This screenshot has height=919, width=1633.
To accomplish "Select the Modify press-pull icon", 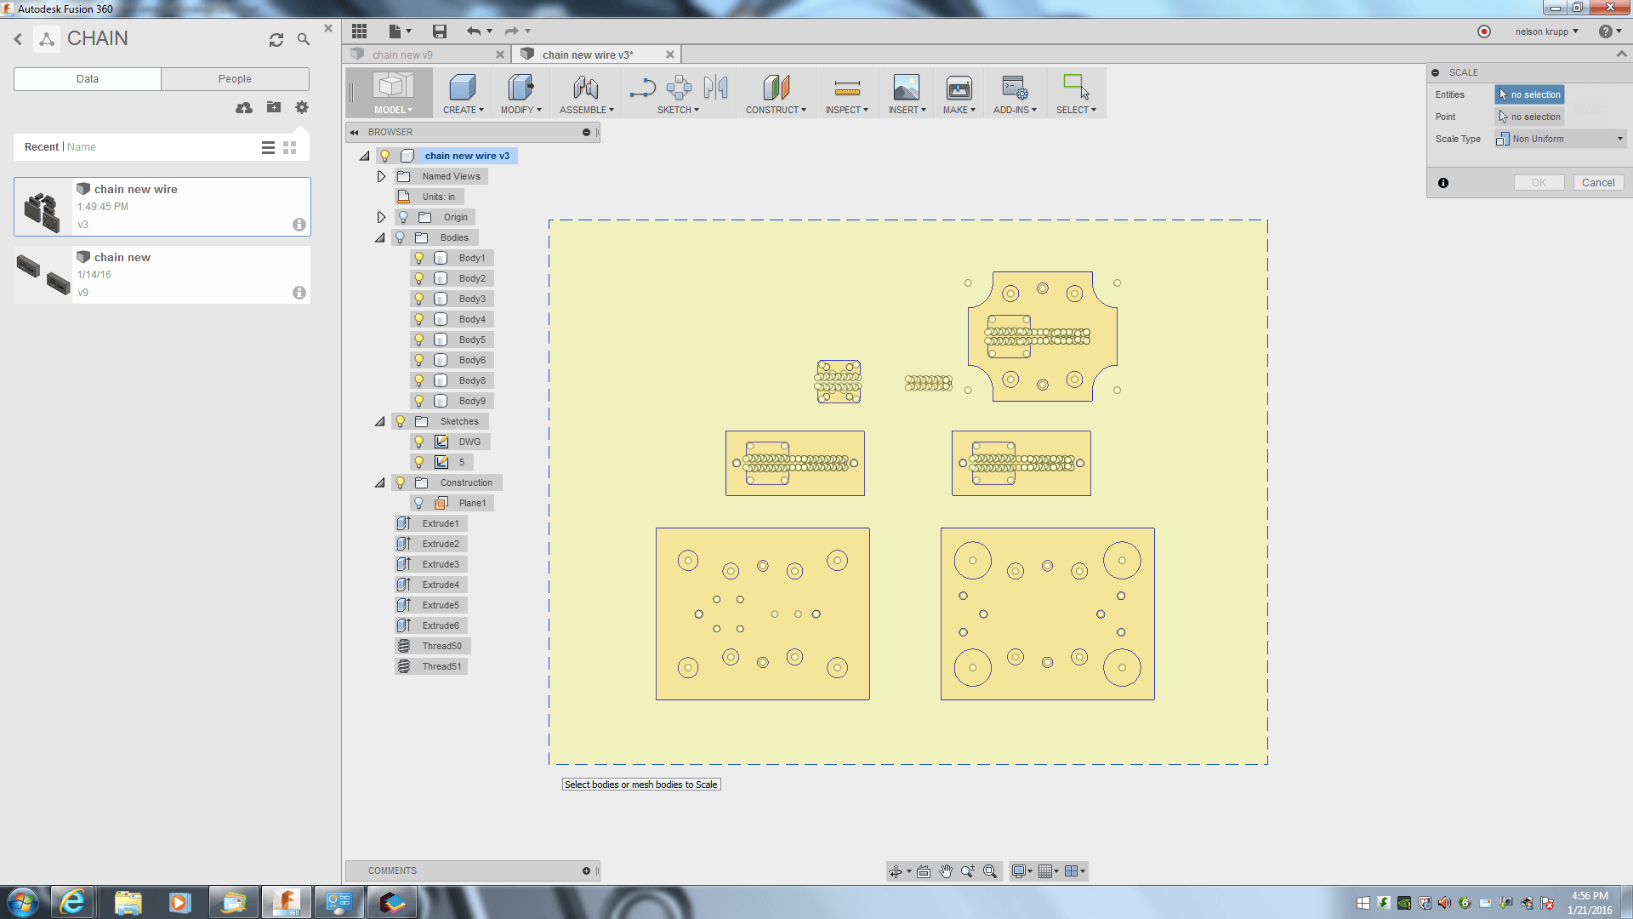I will 520,88.
